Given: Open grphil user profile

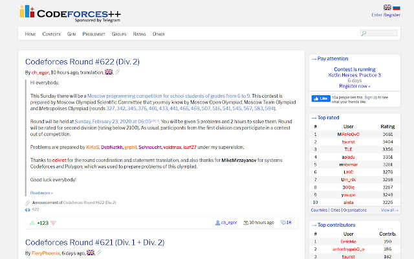Looking at the screenshot, I should (131, 147).
